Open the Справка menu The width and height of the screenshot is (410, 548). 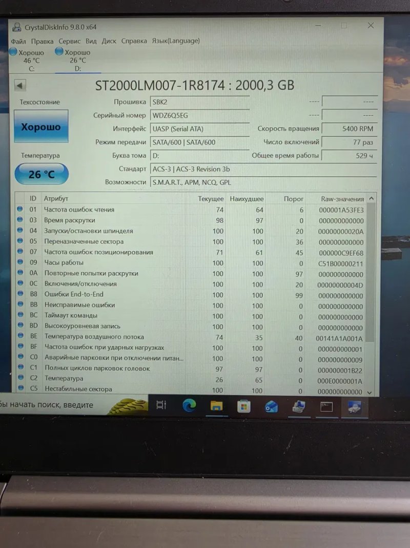(134, 41)
